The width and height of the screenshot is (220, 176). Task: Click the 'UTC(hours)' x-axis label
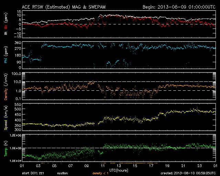click(119, 170)
